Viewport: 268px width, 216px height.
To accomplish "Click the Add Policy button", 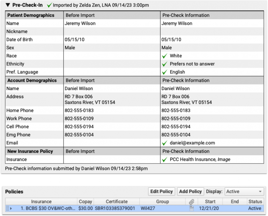I will tap(190, 192).
